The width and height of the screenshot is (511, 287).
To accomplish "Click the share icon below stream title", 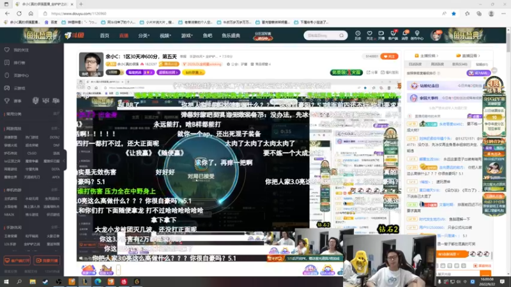I will [x=372, y=72].
